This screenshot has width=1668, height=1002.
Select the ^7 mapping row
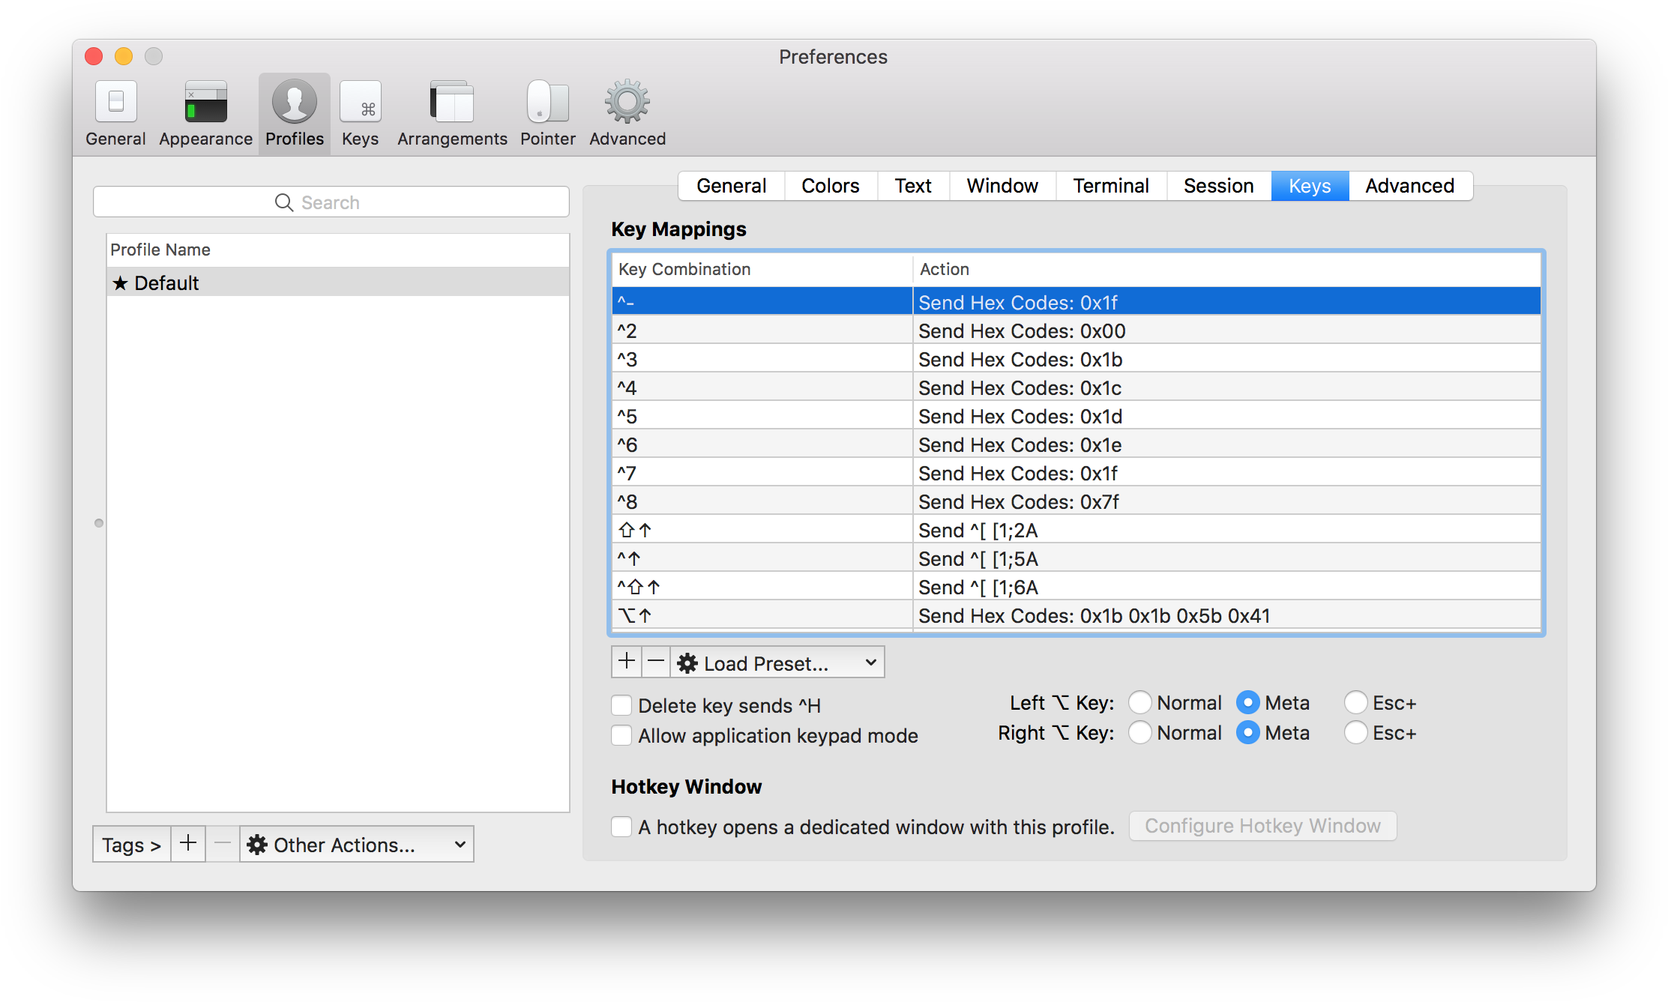click(1077, 473)
